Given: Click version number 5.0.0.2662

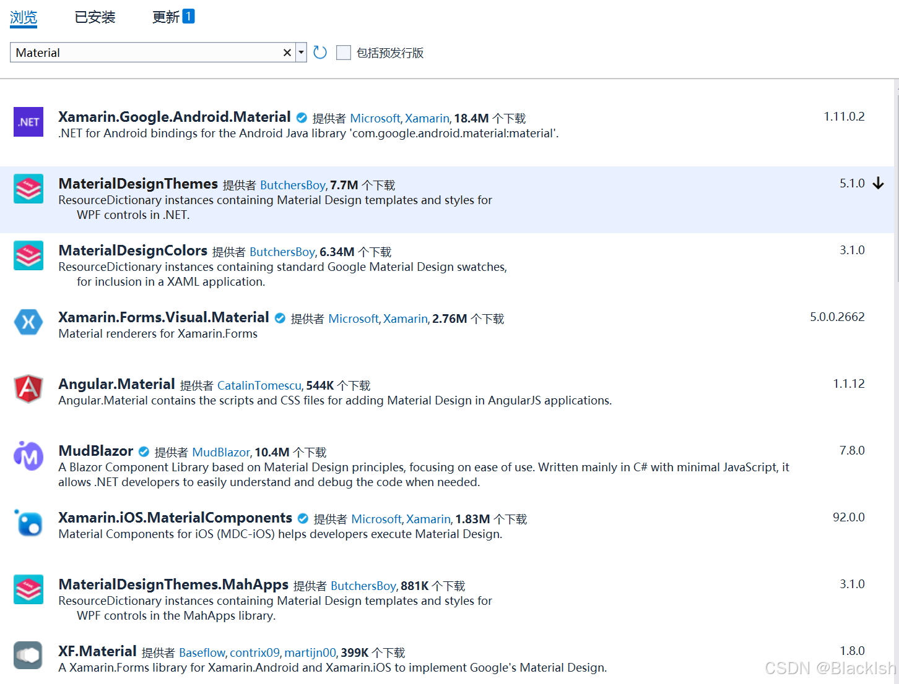Looking at the screenshot, I should pos(837,317).
